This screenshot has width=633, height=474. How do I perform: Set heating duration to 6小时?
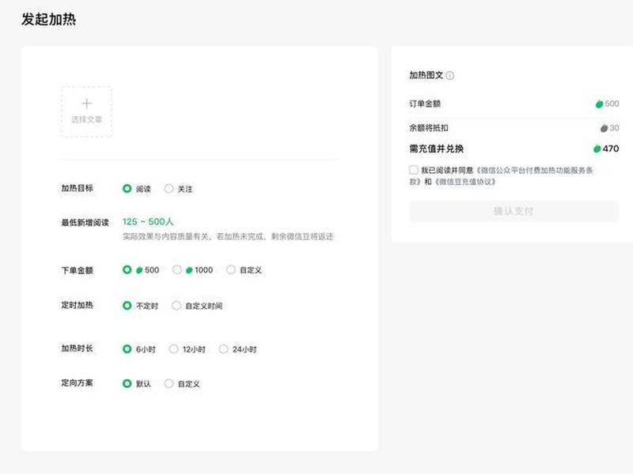(x=127, y=348)
